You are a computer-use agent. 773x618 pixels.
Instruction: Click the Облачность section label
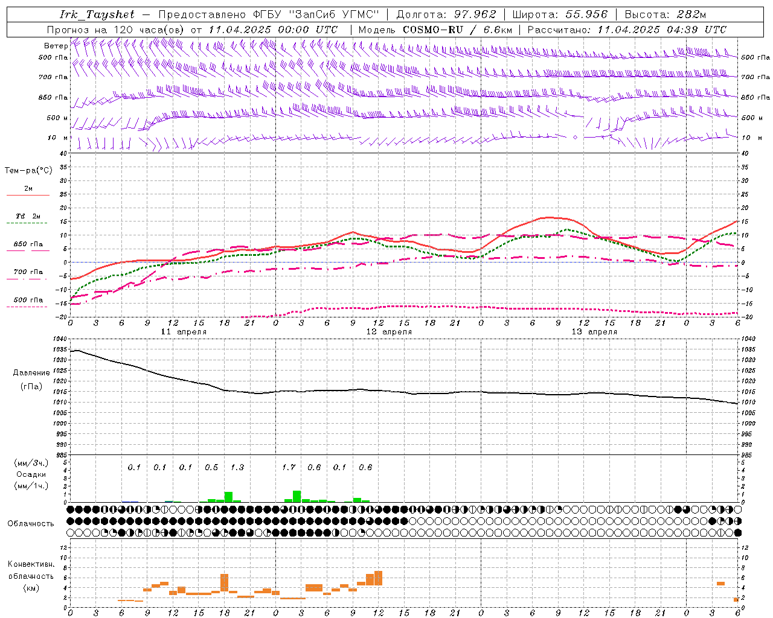click(x=31, y=524)
